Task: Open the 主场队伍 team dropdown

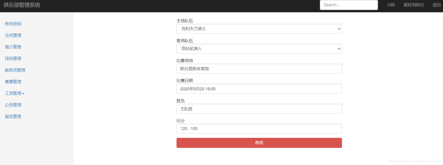Action: click(x=259, y=29)
